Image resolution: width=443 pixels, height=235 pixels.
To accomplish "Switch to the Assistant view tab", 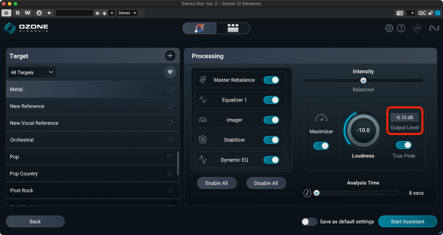I will tap(199, 29).
